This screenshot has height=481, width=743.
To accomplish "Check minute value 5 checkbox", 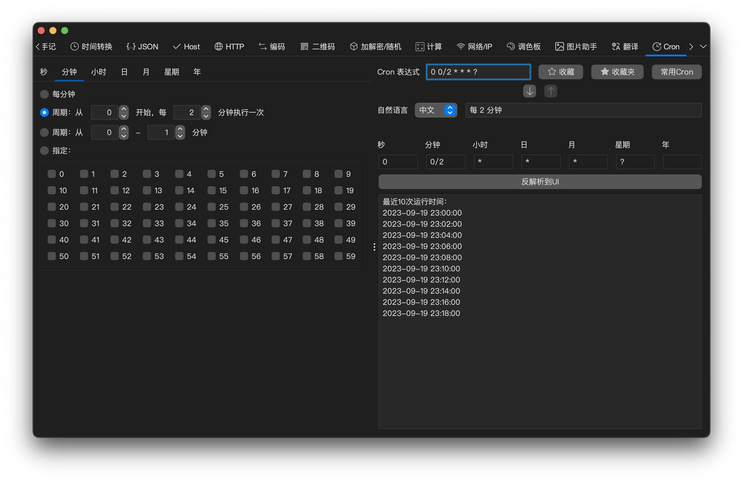I will 211,174.
